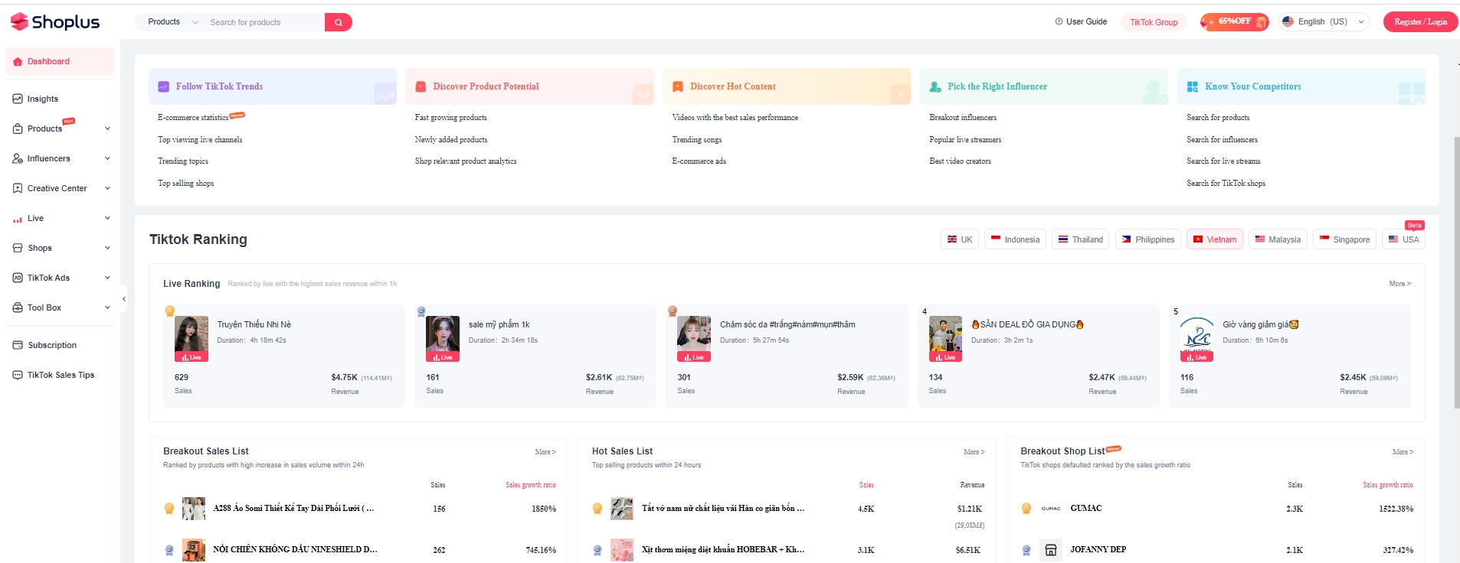Click the Influencers people icon in sidebar
Viewport: 1460px width, 563px height.
click(18, 158)
